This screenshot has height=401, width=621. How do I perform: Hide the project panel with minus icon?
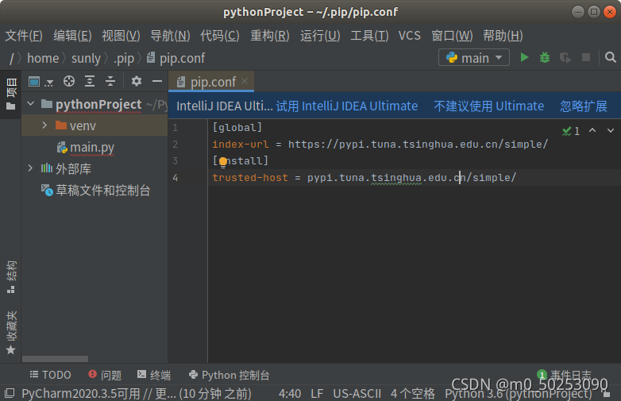[x=157, y=81]
